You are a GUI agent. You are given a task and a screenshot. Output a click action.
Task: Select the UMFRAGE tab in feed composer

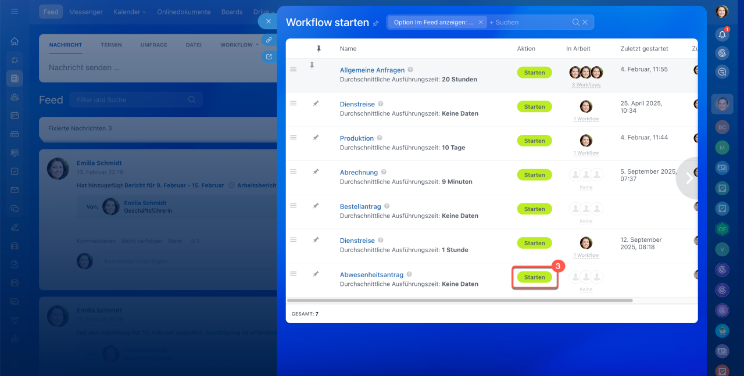[x=153, y=45]
